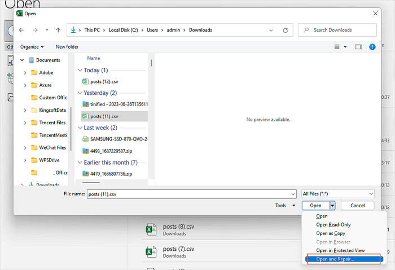Click the Open button split arrow
The height and width of the screenshot is (270, 395).
(x=332, y=206)
